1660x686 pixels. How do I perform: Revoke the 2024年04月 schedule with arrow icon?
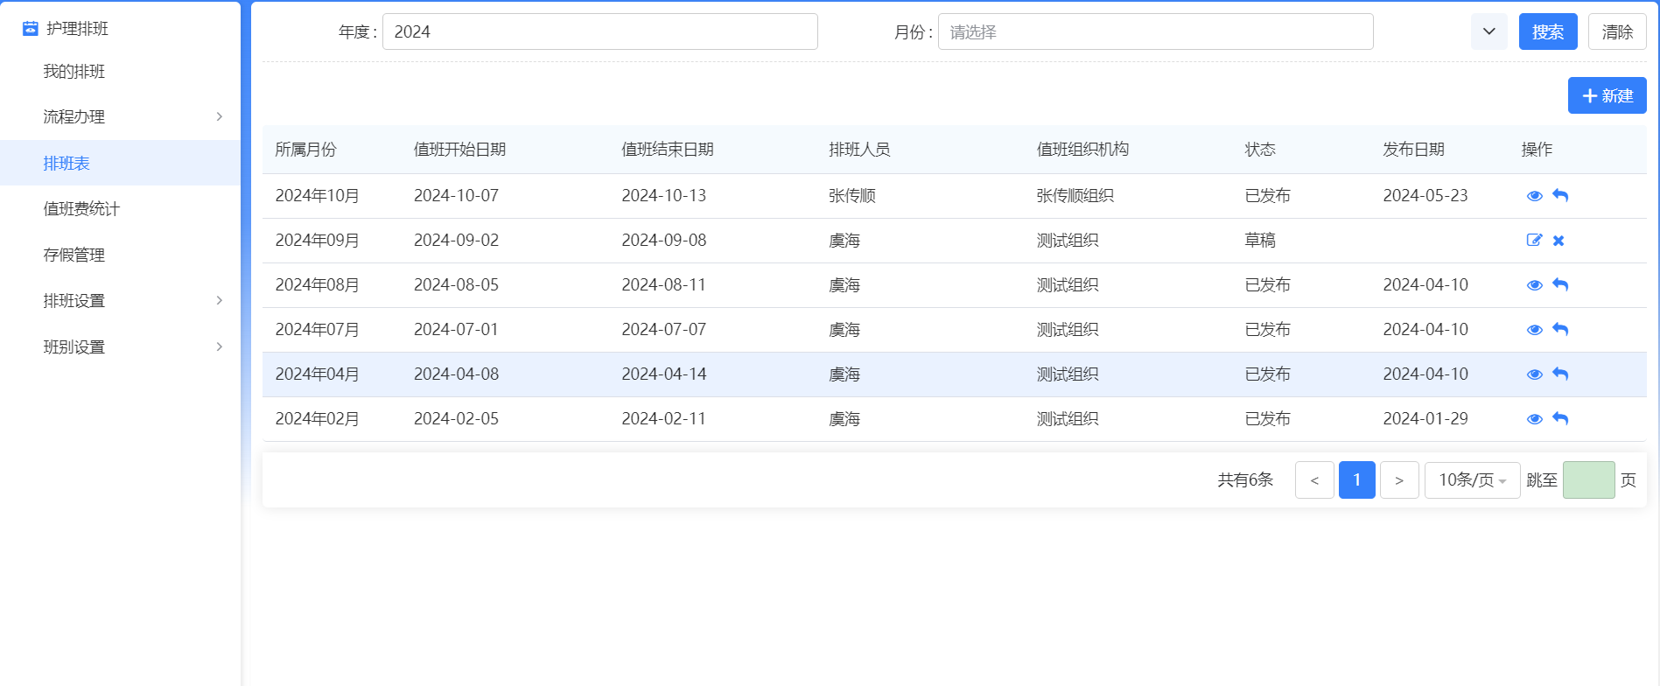pos(1560,374)
